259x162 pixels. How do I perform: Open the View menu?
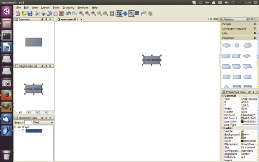[x=35, y=7]
